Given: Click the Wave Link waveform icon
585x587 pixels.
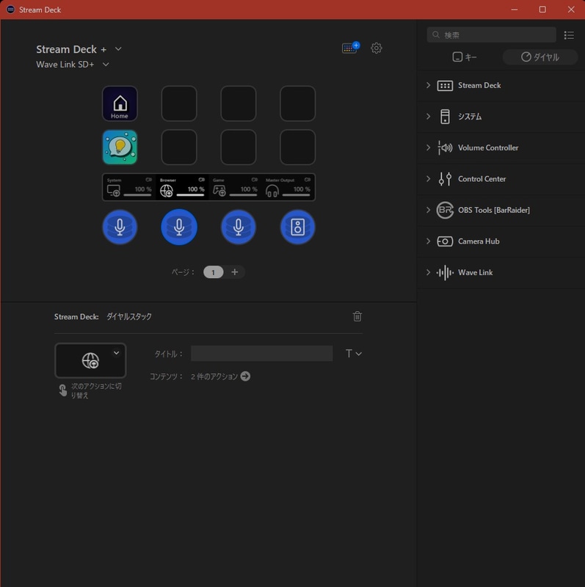Looking at the screenshot, I should tap(445, 272).
